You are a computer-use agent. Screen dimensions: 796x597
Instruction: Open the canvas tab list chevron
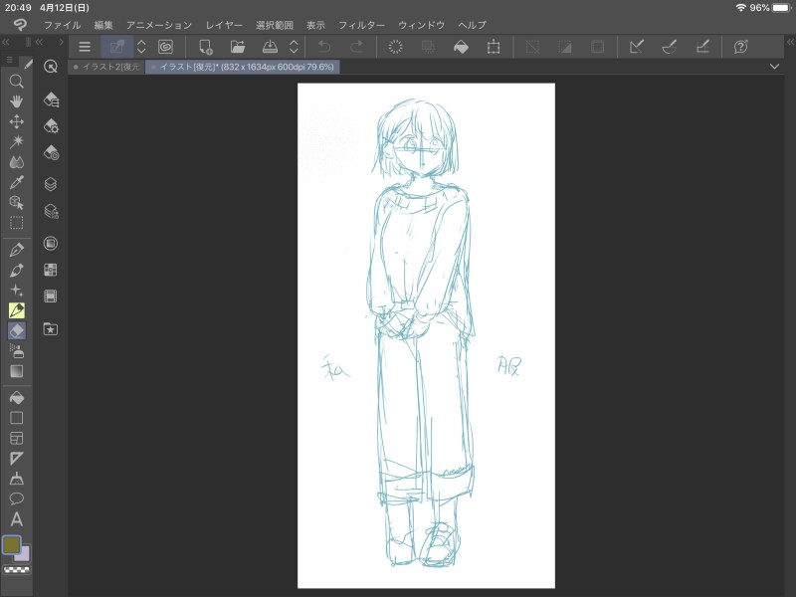click(x=774, y=67)
